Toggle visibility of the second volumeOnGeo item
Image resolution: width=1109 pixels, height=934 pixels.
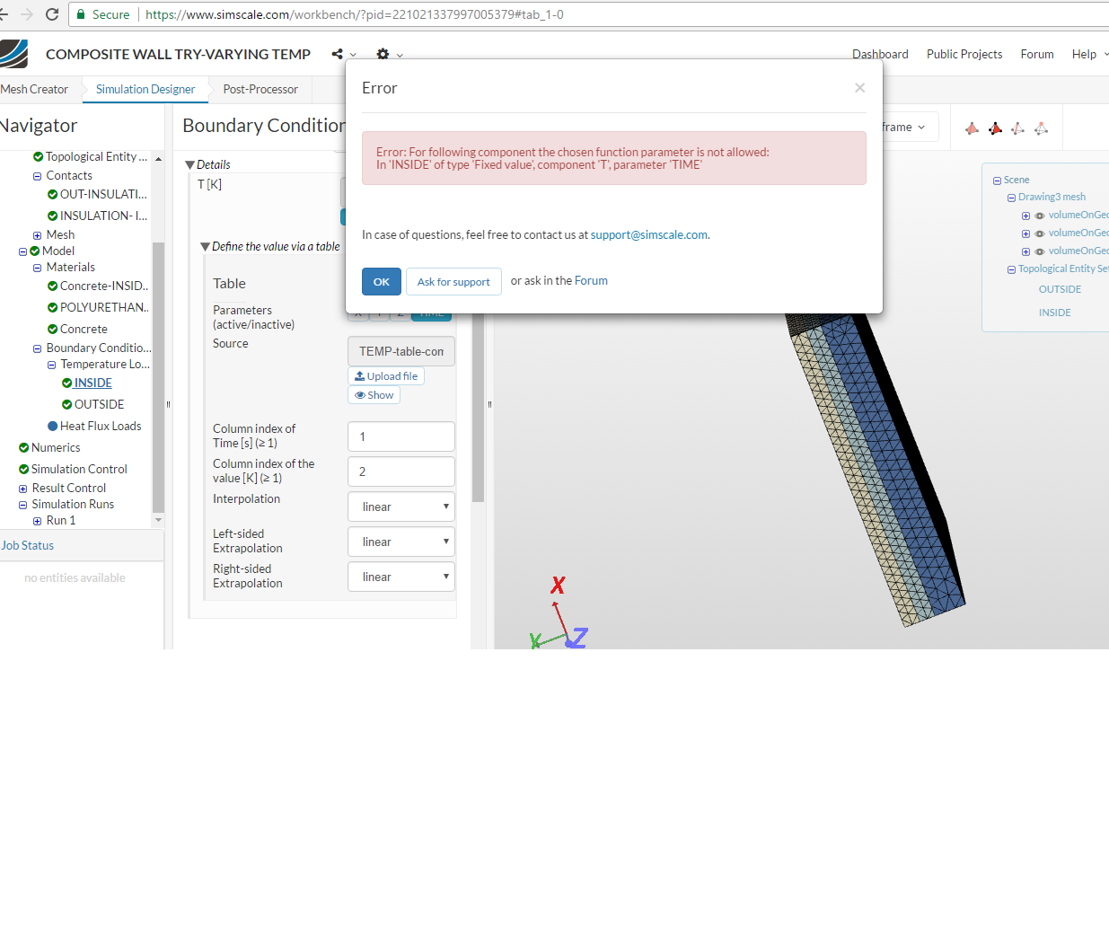point(1040,233)
